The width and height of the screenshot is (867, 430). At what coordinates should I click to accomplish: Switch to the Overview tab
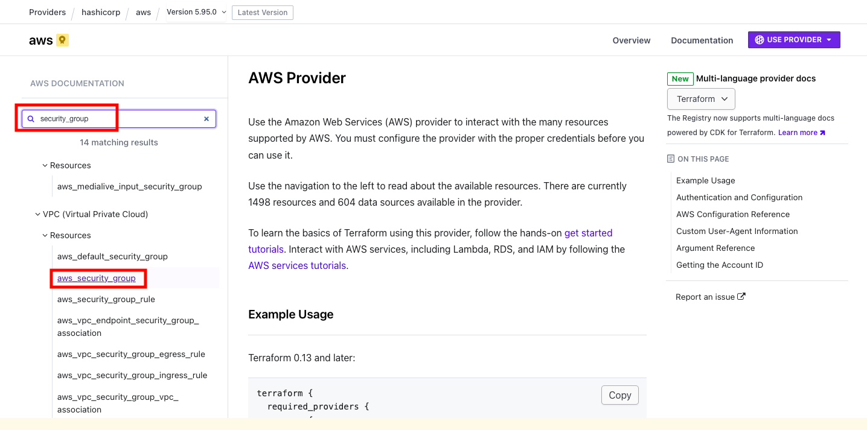pyautogui.click(x=632, y=40)
